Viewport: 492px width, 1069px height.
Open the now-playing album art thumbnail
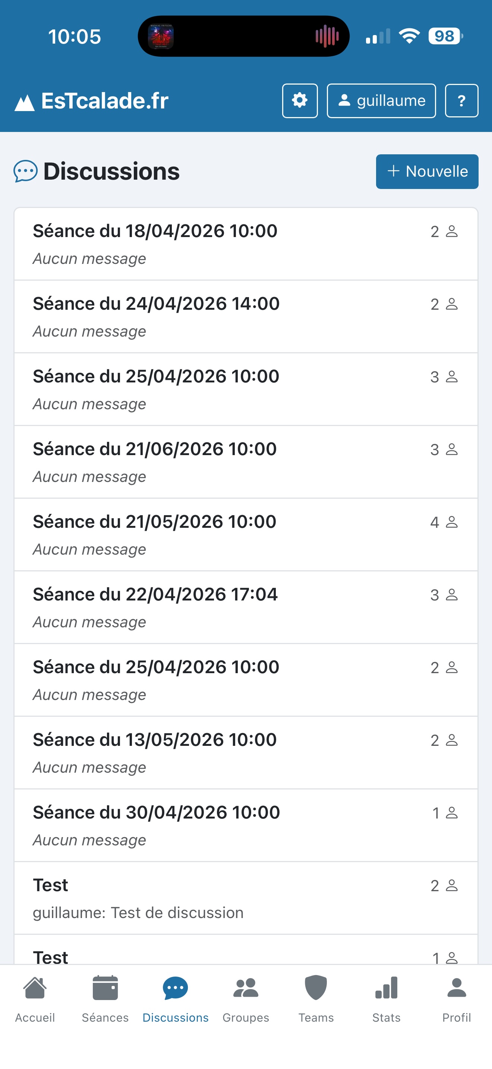pos(161,37)
